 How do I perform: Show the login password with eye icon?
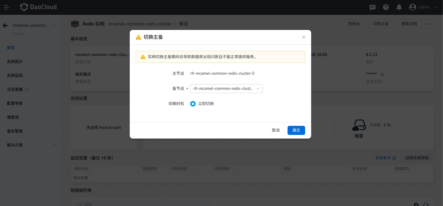382,74
